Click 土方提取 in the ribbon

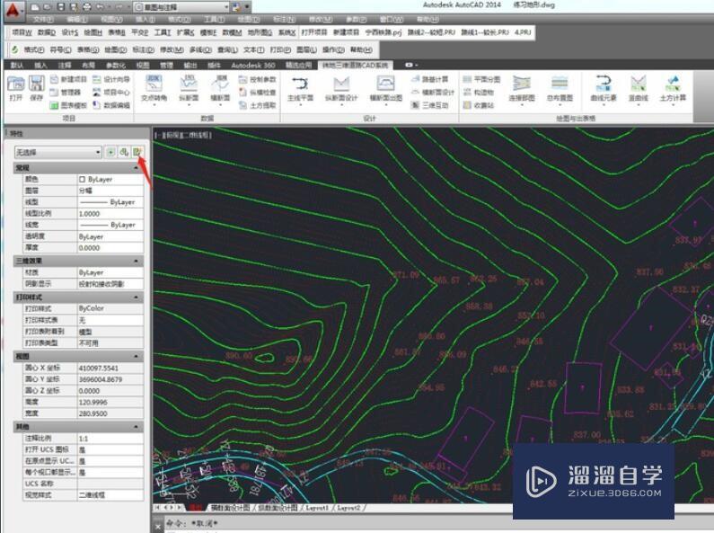257,105
